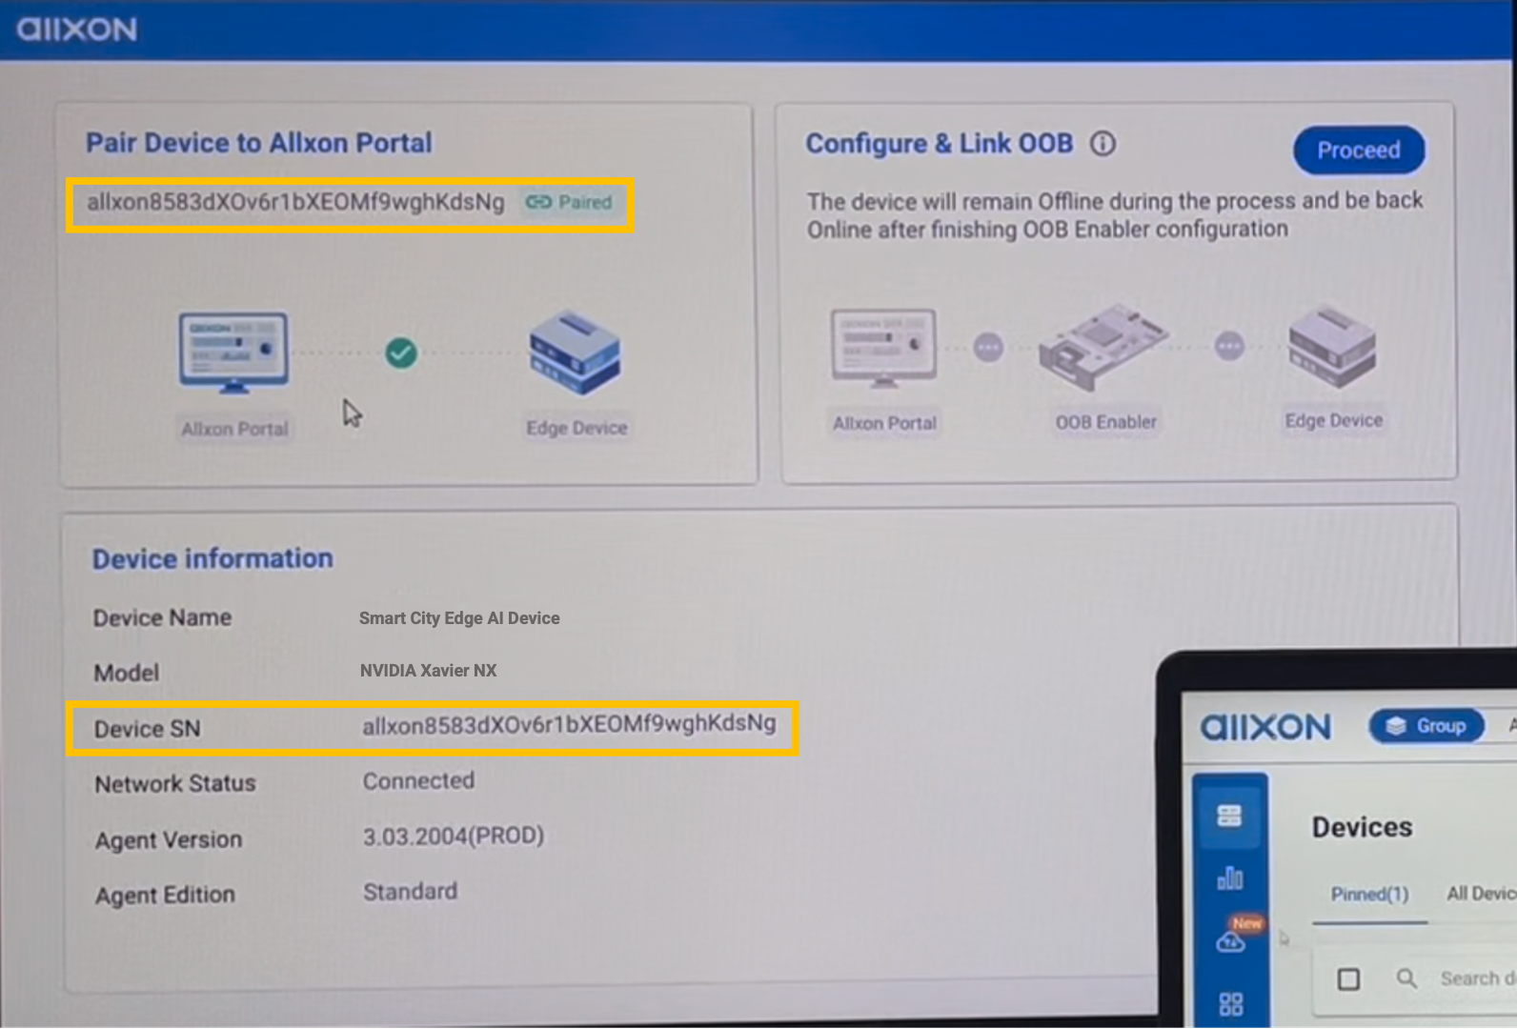This screenshot has width=1517, height=1029.
Task: Open the info icon beside Configure & Link OOB
Action: click(x=1102, y=144)
